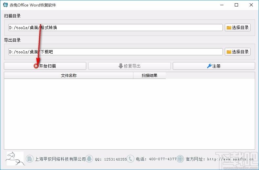Open the http://www.sysfix.cn website link

pos(230,159)
